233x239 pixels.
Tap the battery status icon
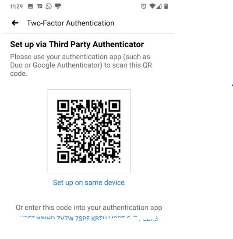coord(166,6)
